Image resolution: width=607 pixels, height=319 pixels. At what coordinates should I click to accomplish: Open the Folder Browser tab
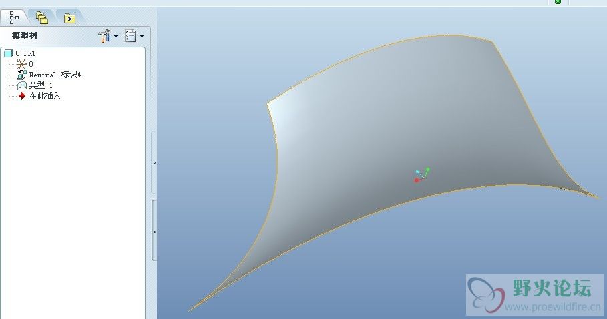tap(42, 18)
